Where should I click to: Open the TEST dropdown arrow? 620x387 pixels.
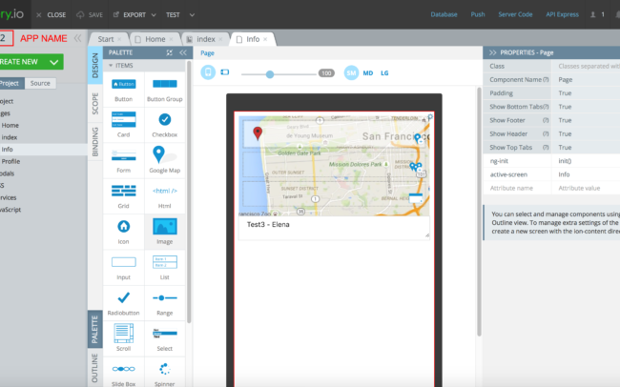pyautogui.click(x=192, y=15)
